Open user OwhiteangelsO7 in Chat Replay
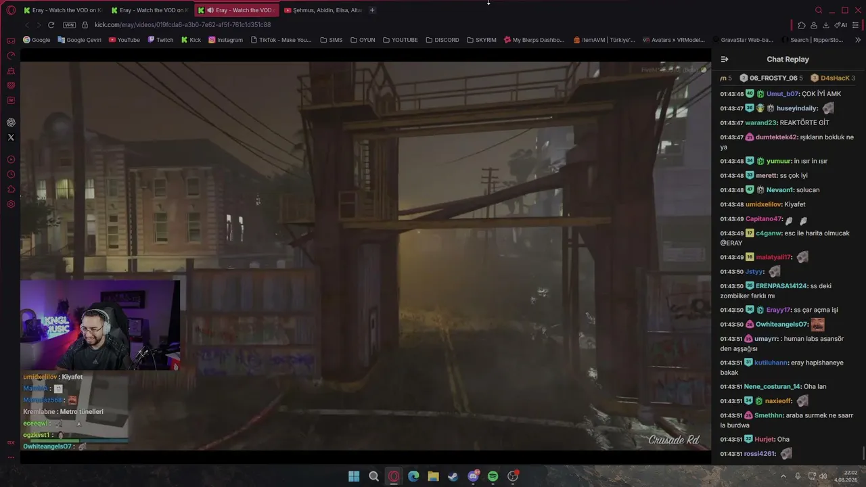 pyautogui.click(x=781, y=325)
